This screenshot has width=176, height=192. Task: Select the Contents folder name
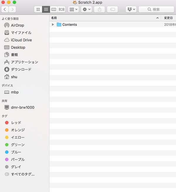pos(70,24)
